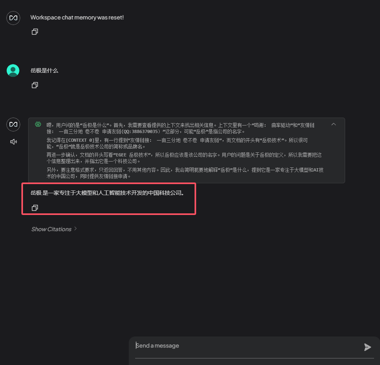Click the user avatar beside '岳极是什么'
380x365 pixels.
13,70
